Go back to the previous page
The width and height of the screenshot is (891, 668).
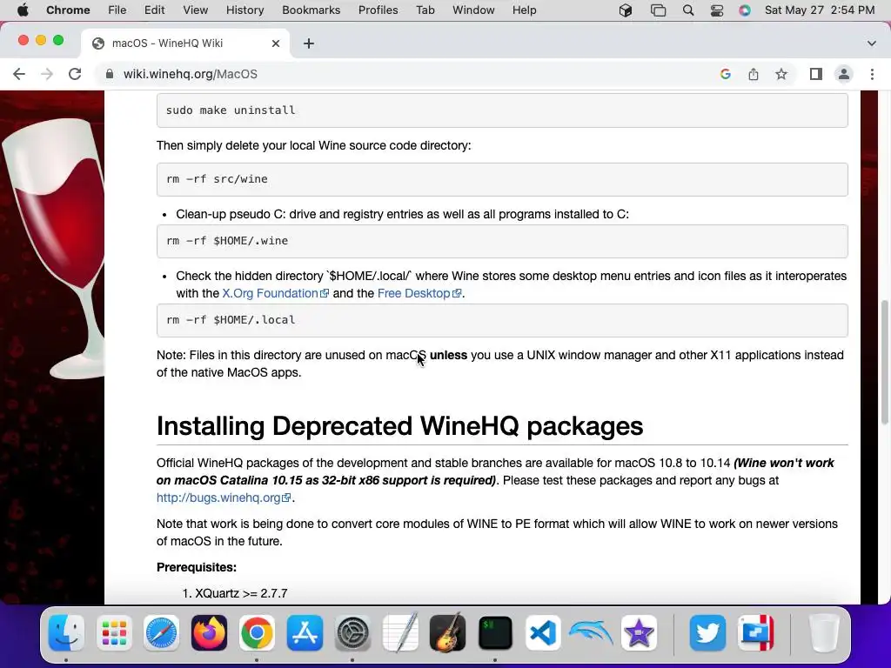click(19, 74)
